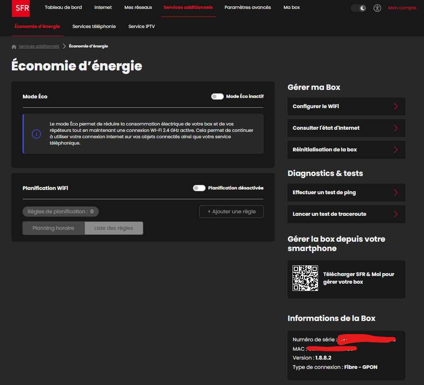Click Ajouter une règle button
Screen dimensions: 424x385
[231, 212]
